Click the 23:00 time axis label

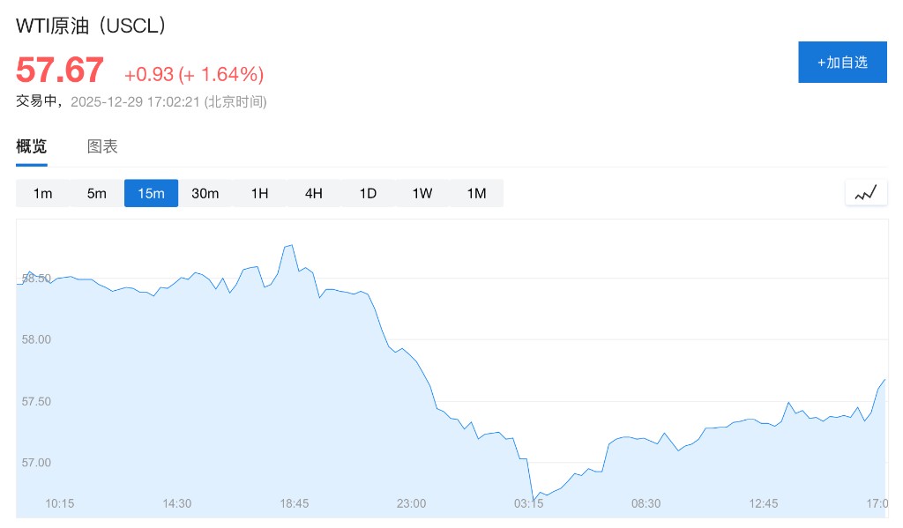(411, 503)
